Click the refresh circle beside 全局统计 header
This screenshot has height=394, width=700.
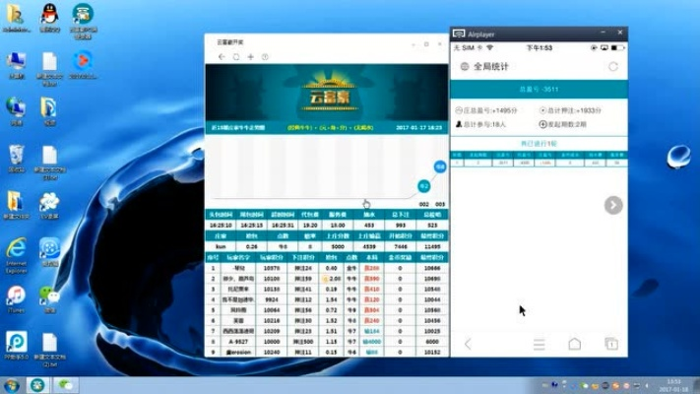tap(613, 67)
